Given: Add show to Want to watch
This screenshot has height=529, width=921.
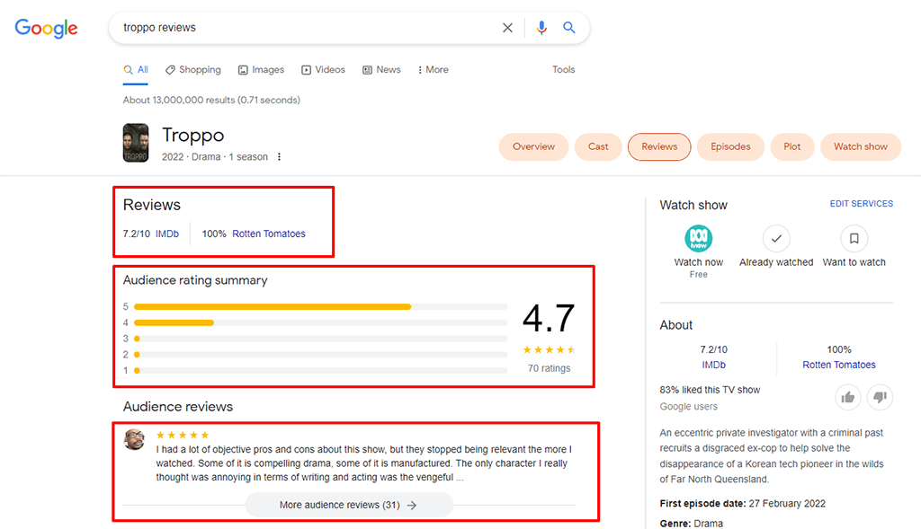Looking at the screenshot, I should click(854, 238).
